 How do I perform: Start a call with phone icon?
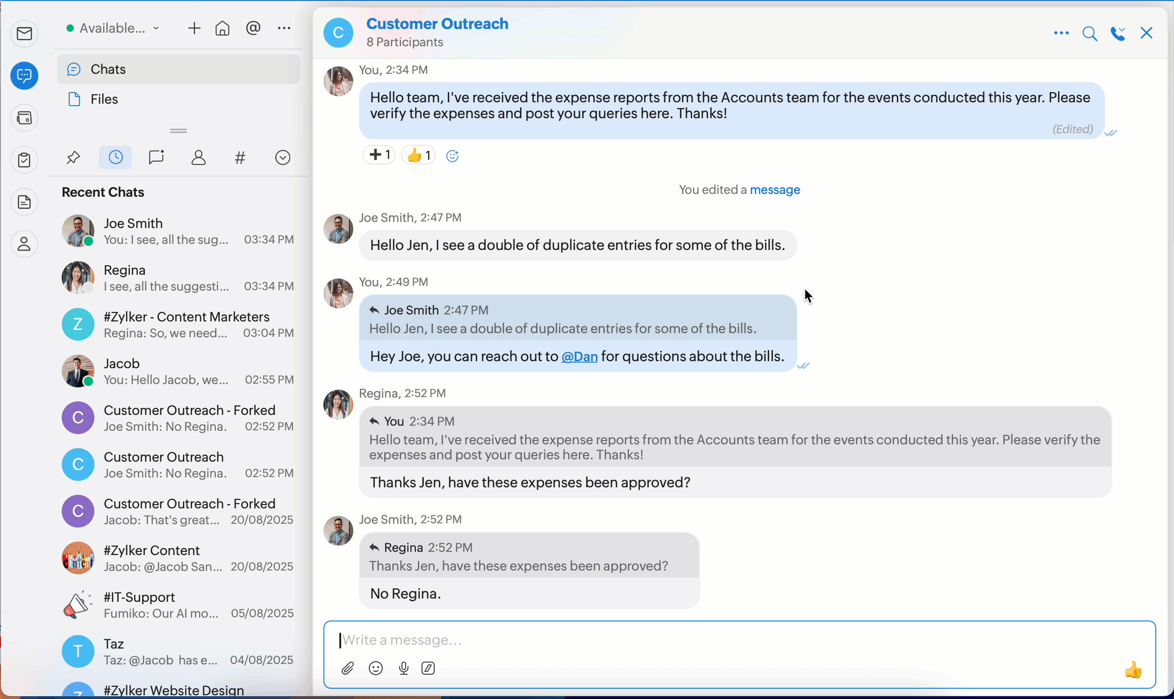tap(1118, 34)
